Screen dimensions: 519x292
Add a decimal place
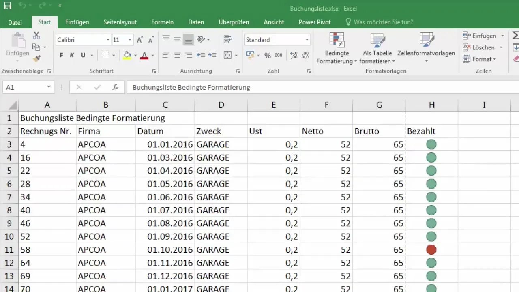coord(294,55)
